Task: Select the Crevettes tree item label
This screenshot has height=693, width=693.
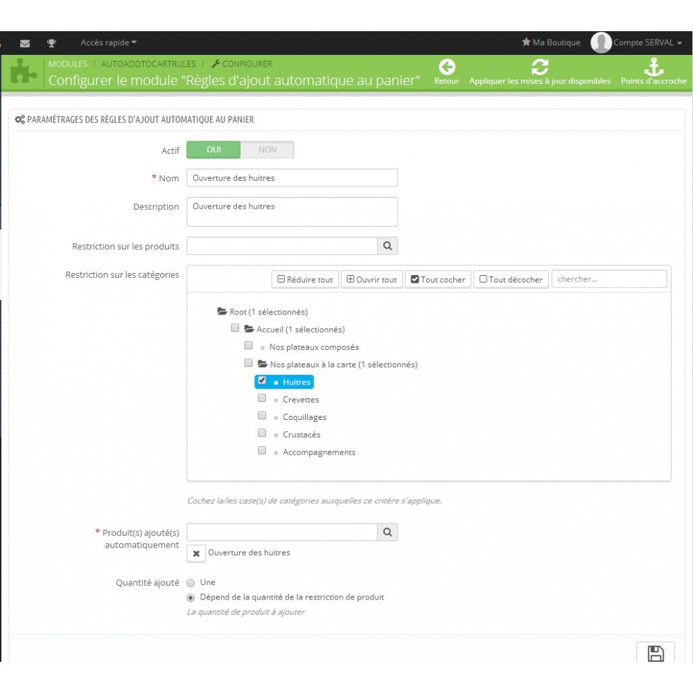Action: pyautogui.click(x=301, y=400)
